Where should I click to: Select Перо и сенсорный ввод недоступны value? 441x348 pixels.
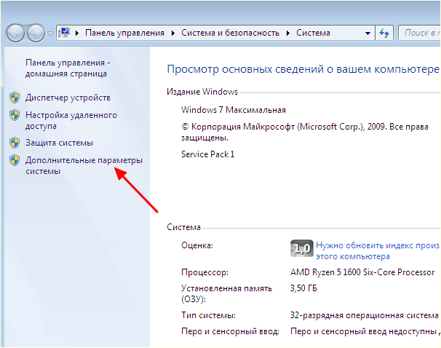point(365,331)
